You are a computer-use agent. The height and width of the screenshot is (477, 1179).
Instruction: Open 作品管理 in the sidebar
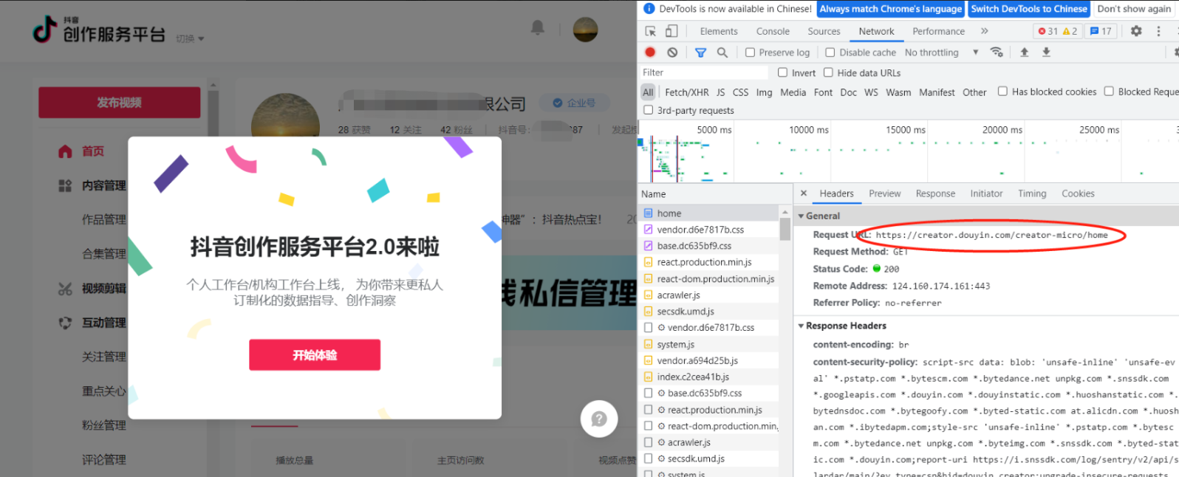coord(104,219)
